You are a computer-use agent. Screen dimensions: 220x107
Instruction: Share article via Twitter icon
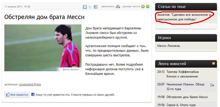[90, 7]
